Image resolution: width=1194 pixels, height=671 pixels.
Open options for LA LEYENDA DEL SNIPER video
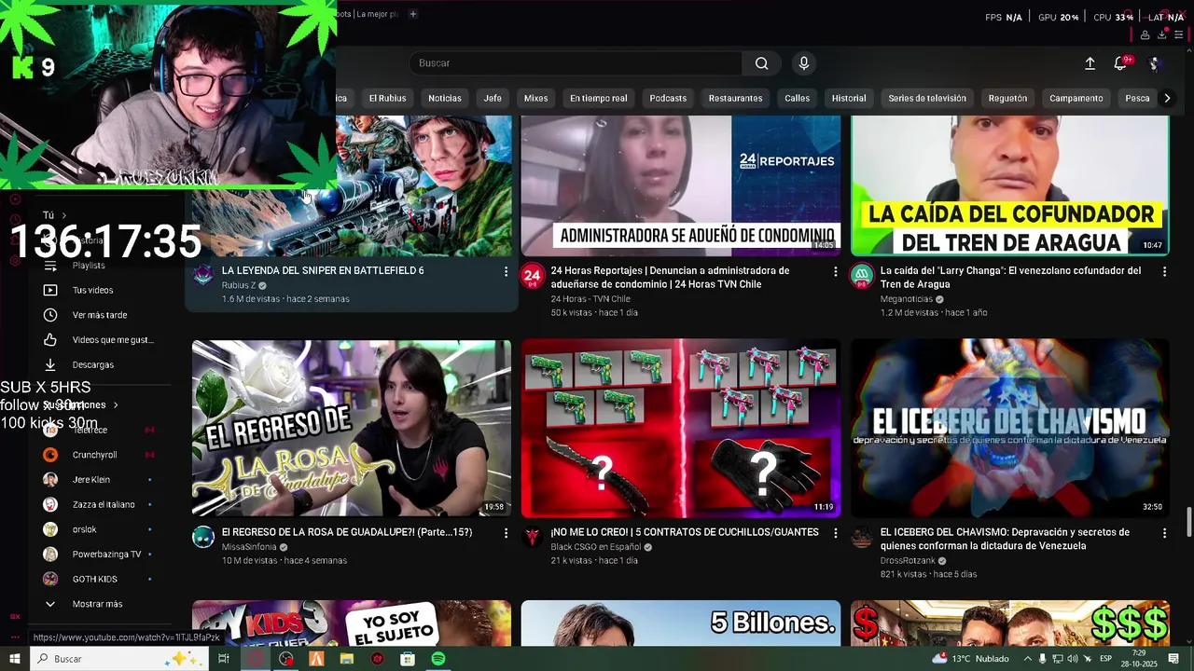point(506,271)
